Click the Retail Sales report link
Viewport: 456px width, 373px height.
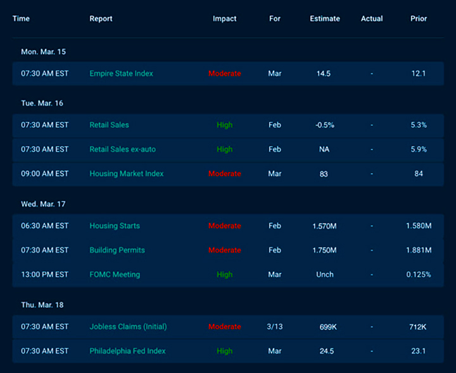pos(109,125)
